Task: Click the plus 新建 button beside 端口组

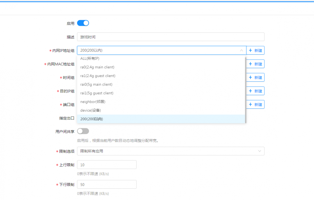Action: (255, 104)
